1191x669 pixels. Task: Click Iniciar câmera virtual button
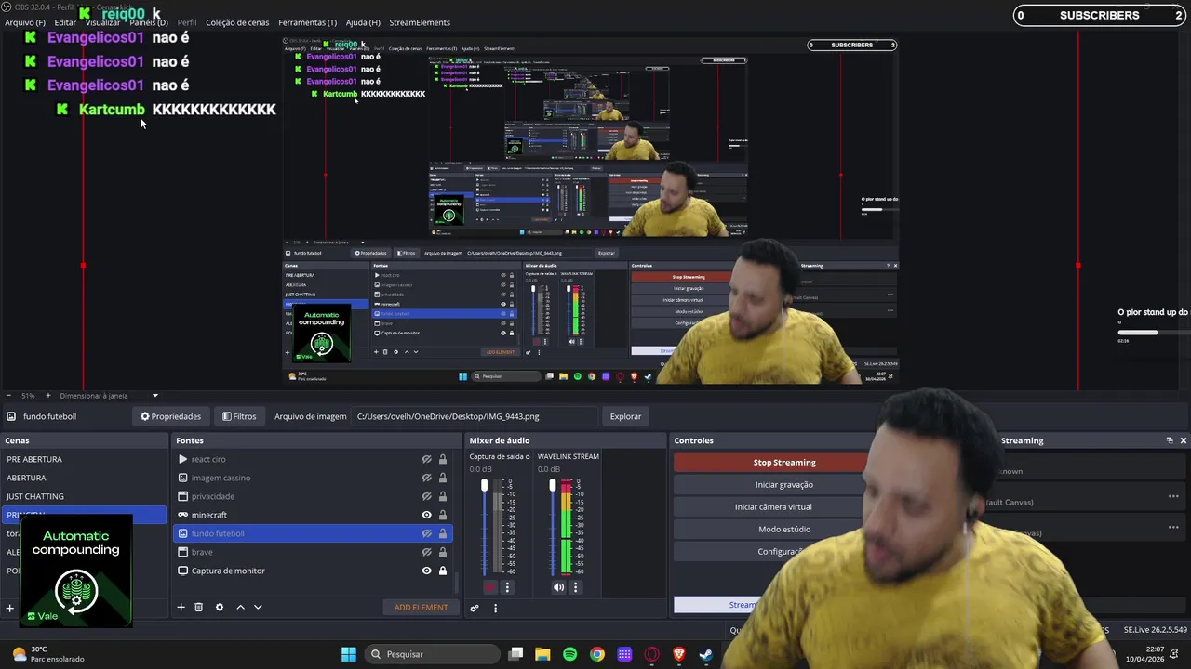[772, 507]
